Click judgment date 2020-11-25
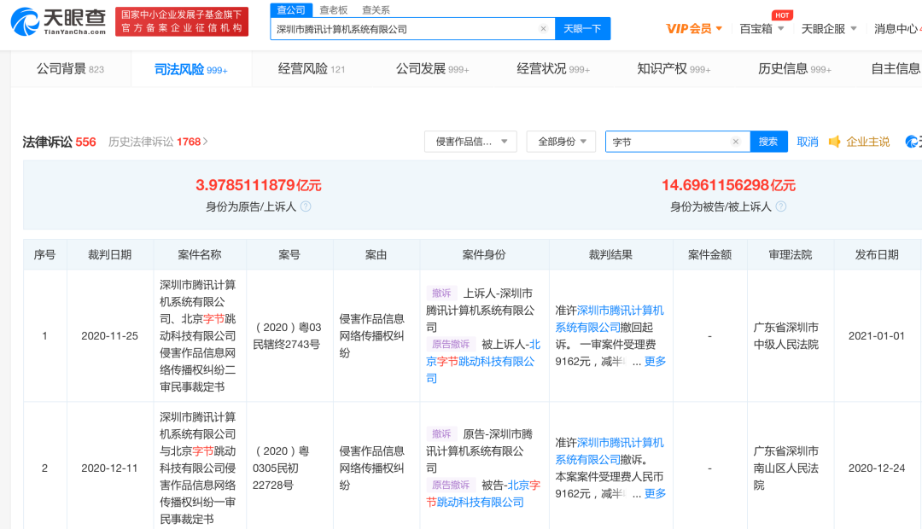Image resolution: width=922 pixels, height=529 pixels. [x=109, y=335]
